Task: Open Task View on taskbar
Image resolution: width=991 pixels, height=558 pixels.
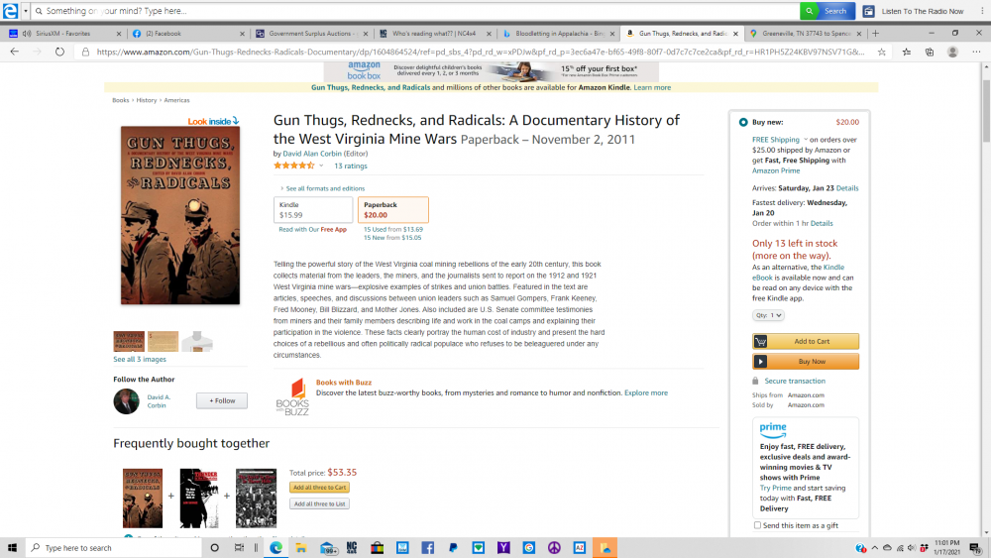Action: [x=239, y=548]
